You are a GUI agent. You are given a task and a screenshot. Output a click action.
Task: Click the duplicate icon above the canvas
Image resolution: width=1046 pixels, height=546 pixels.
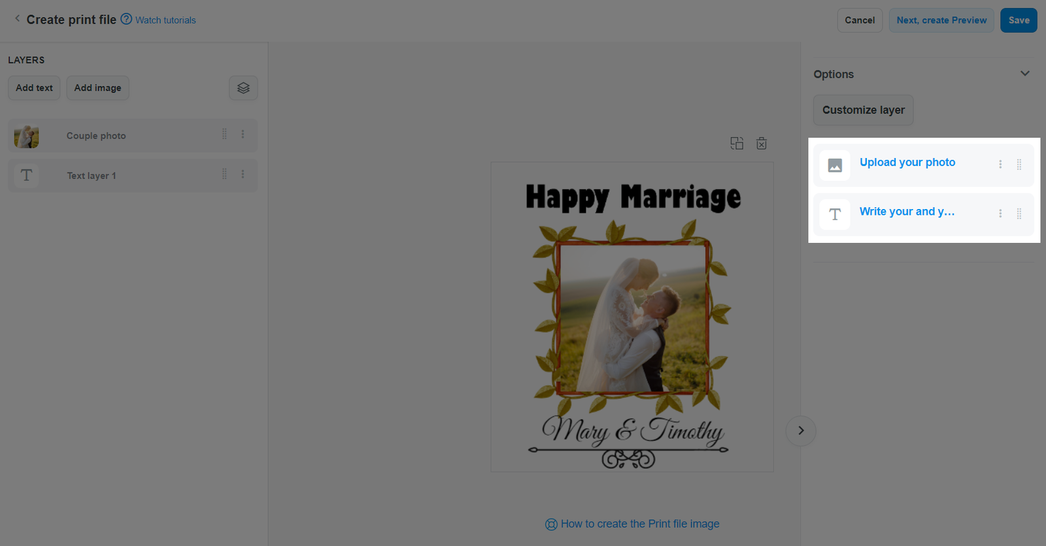(737, 143)
